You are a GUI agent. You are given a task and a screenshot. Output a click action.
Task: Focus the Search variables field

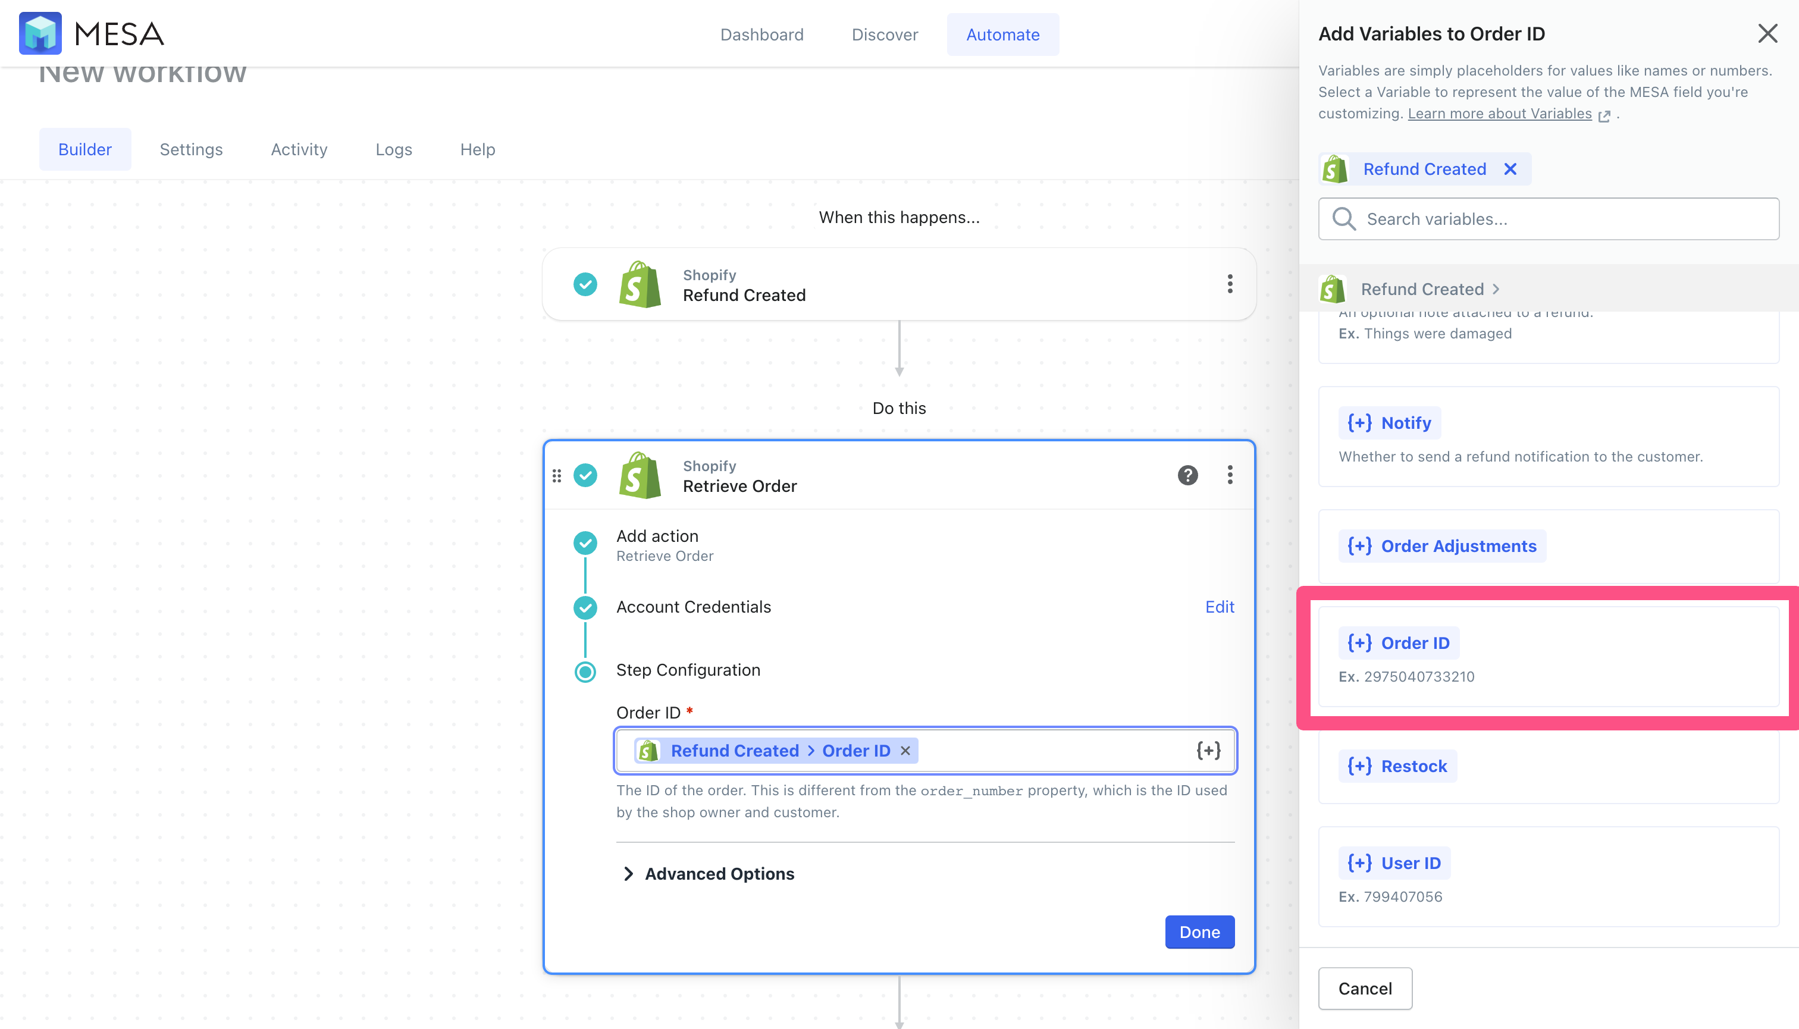(x=1548, y=219)
